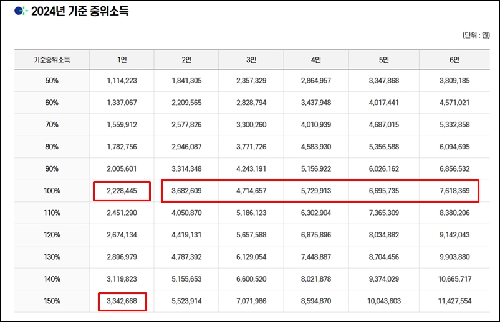Click the 150% row label
This screenshot has height=322, width=500.
pos(52,301)
